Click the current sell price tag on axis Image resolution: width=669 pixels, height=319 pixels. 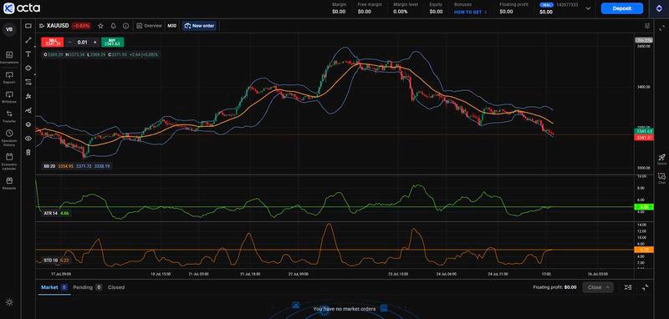pyautogui.click(x=643, y=138)
